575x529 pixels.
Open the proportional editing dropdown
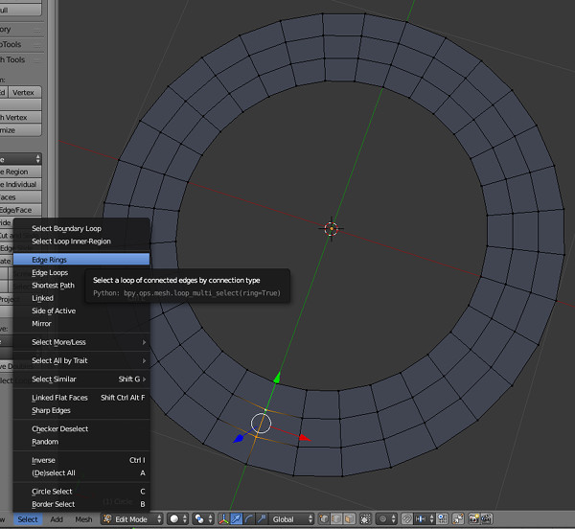[386, 518]
